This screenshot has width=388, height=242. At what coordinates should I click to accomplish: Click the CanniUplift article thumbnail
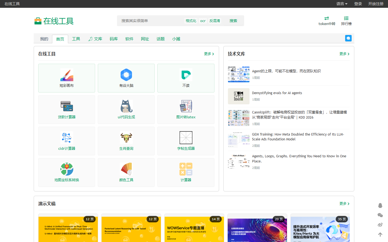coord(239,118)
